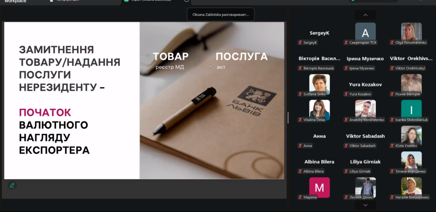
Task: Click Ірина Музичко's muted microphone icon
Action: pos(346,68)
